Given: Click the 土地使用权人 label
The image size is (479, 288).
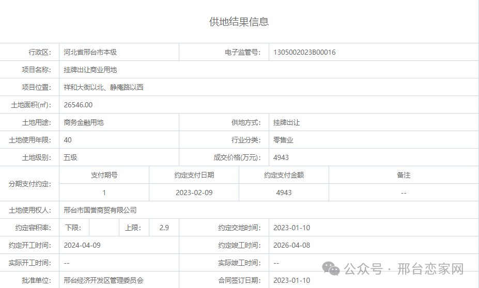Looking at the screenshot, I should [30, 210].
